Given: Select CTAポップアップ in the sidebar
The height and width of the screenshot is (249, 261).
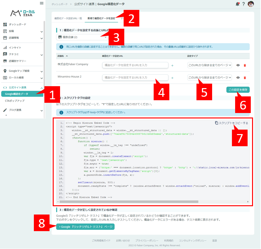Looking at the screenshot, I should [15, 101].
